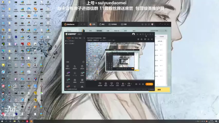Open the WeGame user avatar menu
219x123 pixels.
[152, 24]
